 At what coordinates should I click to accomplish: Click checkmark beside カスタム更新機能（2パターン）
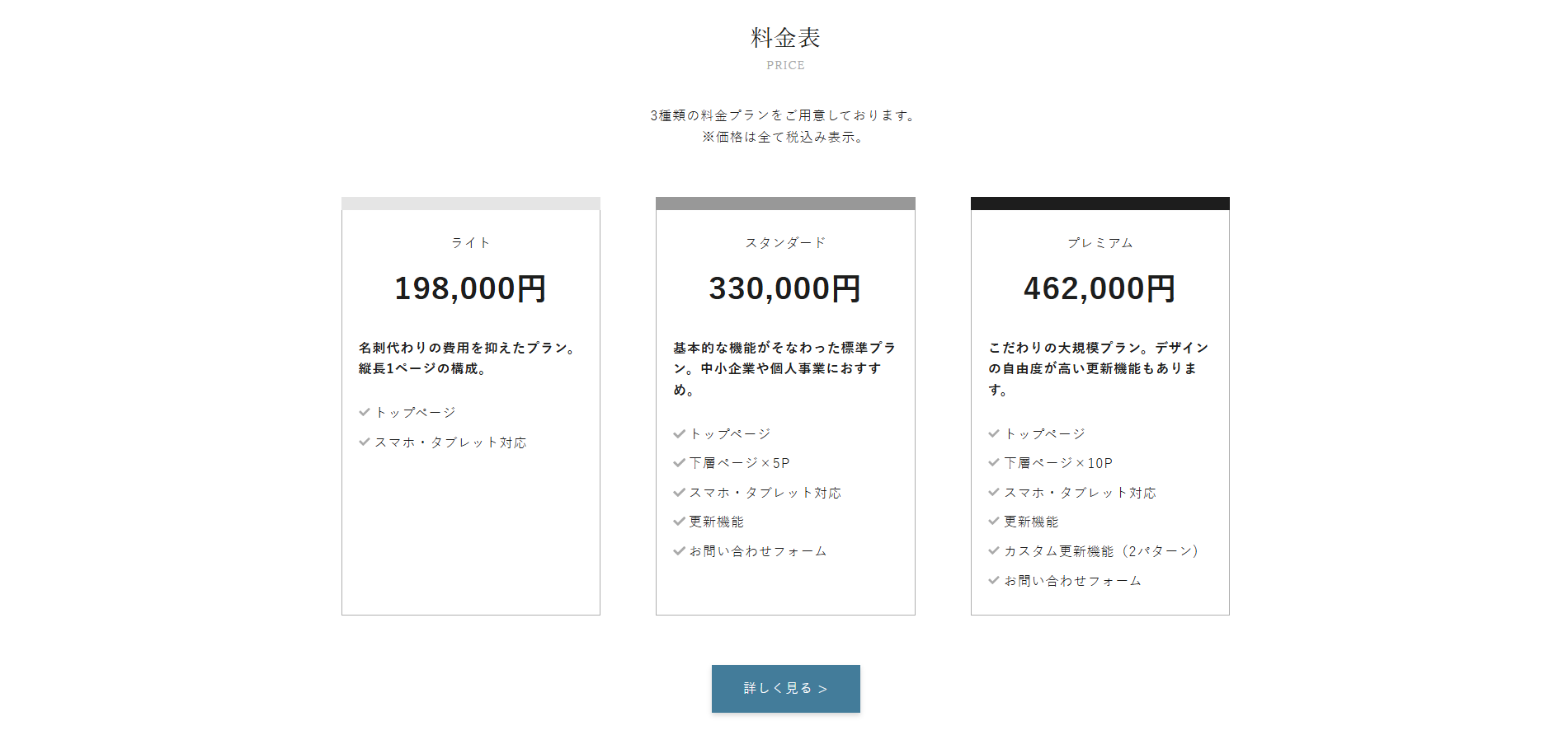point(994,551)
